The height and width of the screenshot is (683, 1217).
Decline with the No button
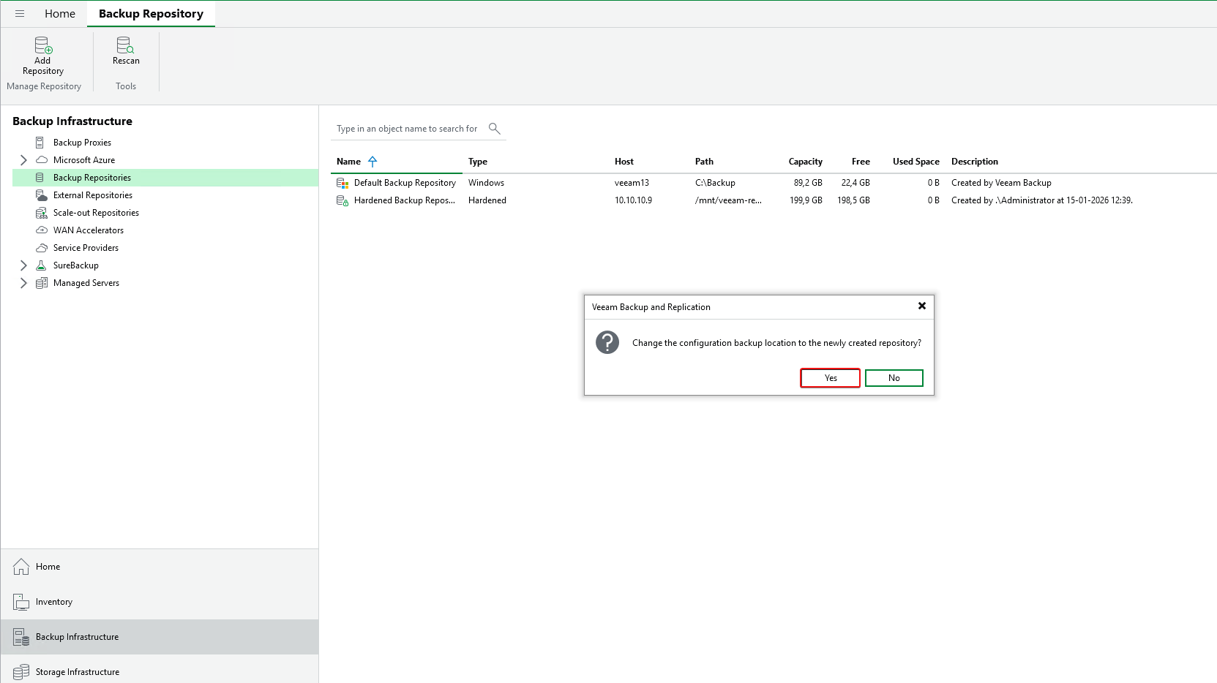pyautogui.click(x=894, y=378)
